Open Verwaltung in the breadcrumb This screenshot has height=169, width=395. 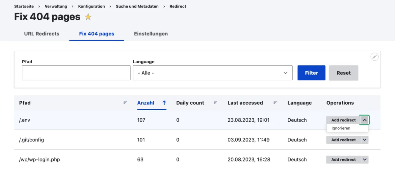pyautogui.click(x=56, y=6)
